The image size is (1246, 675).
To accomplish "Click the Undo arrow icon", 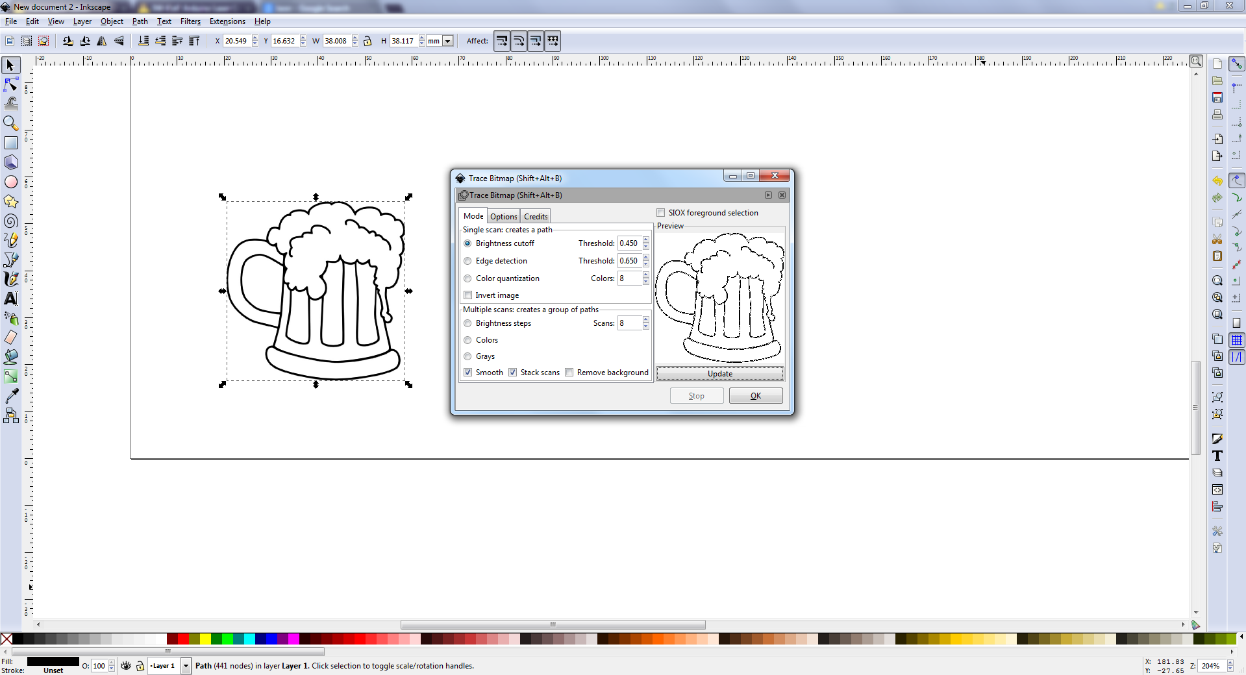I will point(1217,181).
